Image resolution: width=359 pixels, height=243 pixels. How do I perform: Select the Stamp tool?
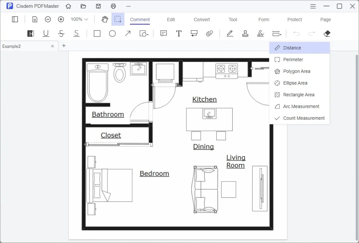pos(245,34)
